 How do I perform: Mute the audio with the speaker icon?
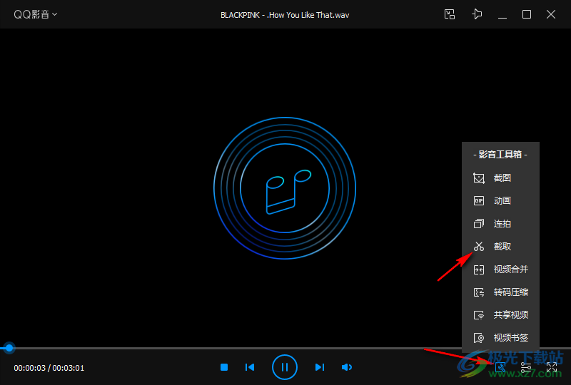click(347, 367)
